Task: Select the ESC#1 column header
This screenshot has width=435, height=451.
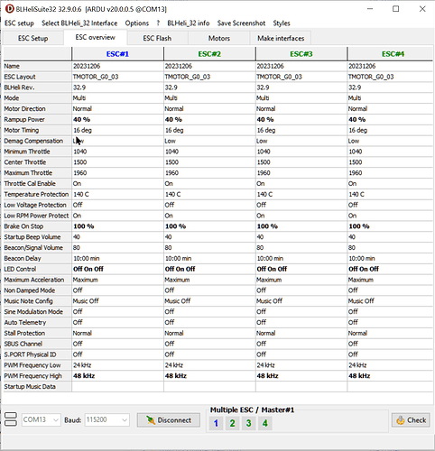Action: (x=117, y=54)
